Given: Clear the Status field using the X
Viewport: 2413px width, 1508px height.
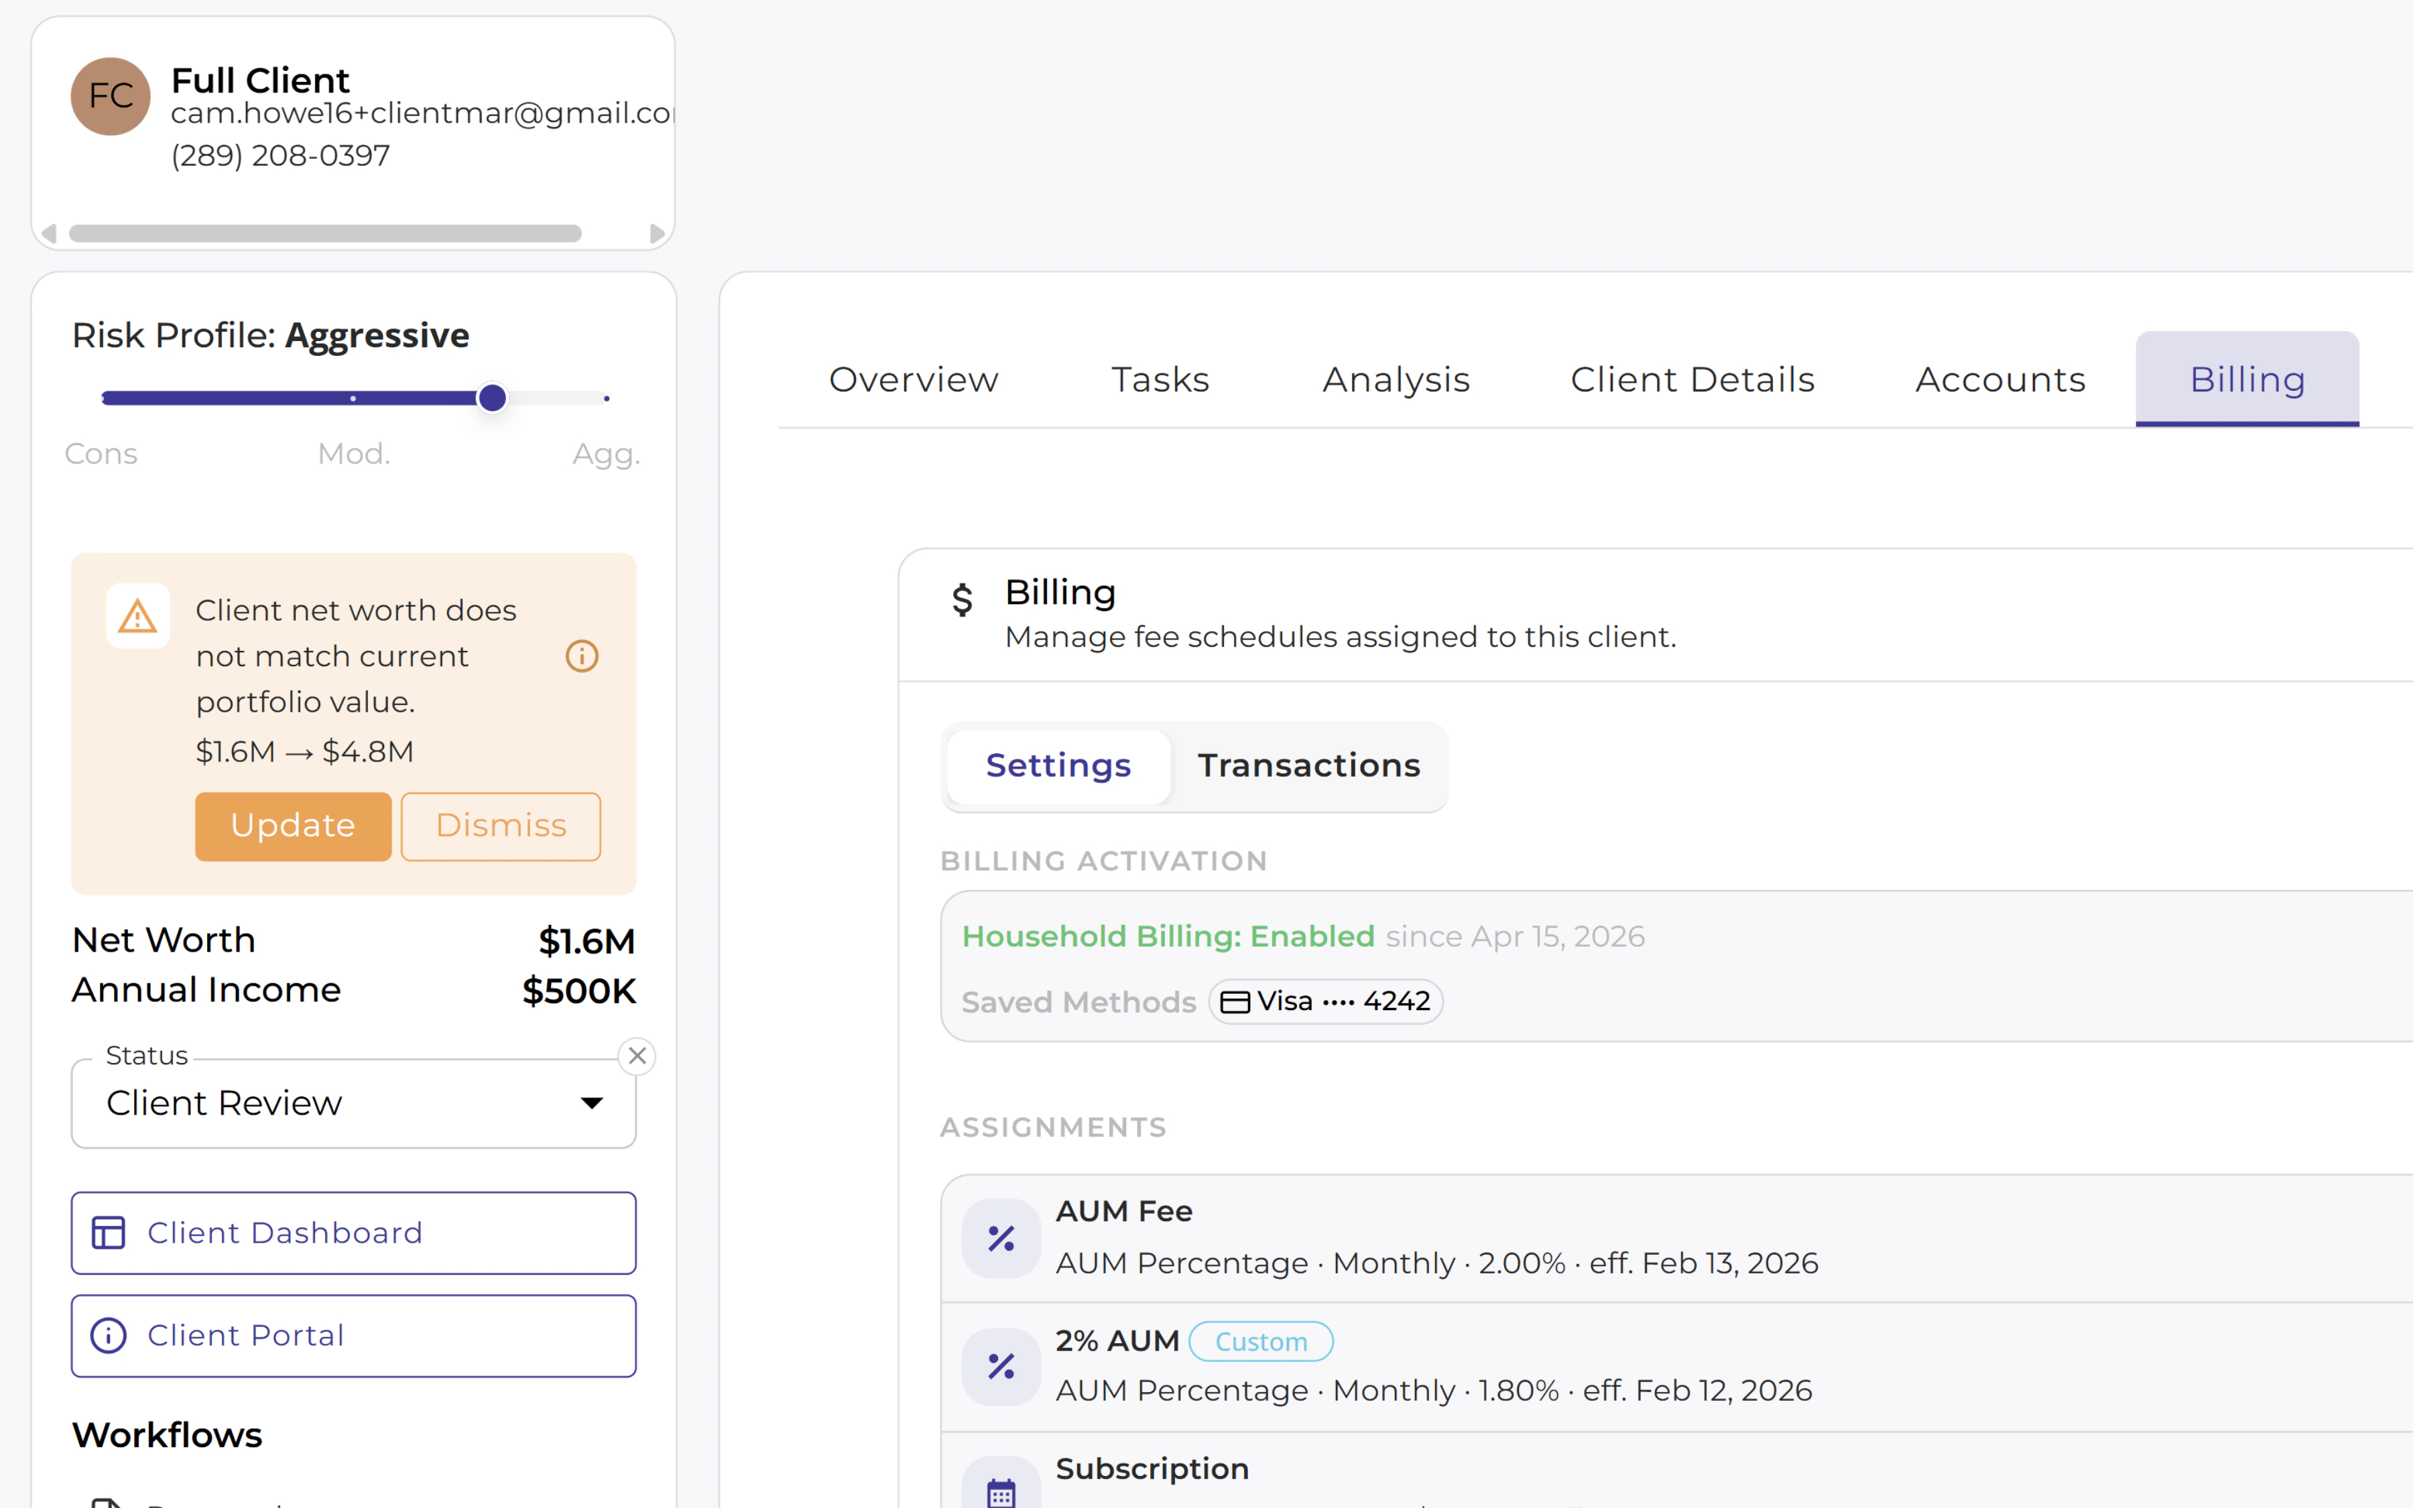Looking at the screenshot, I should pos(637,1055).
